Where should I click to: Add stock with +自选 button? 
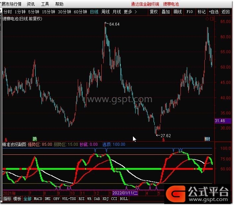[214, 12]
